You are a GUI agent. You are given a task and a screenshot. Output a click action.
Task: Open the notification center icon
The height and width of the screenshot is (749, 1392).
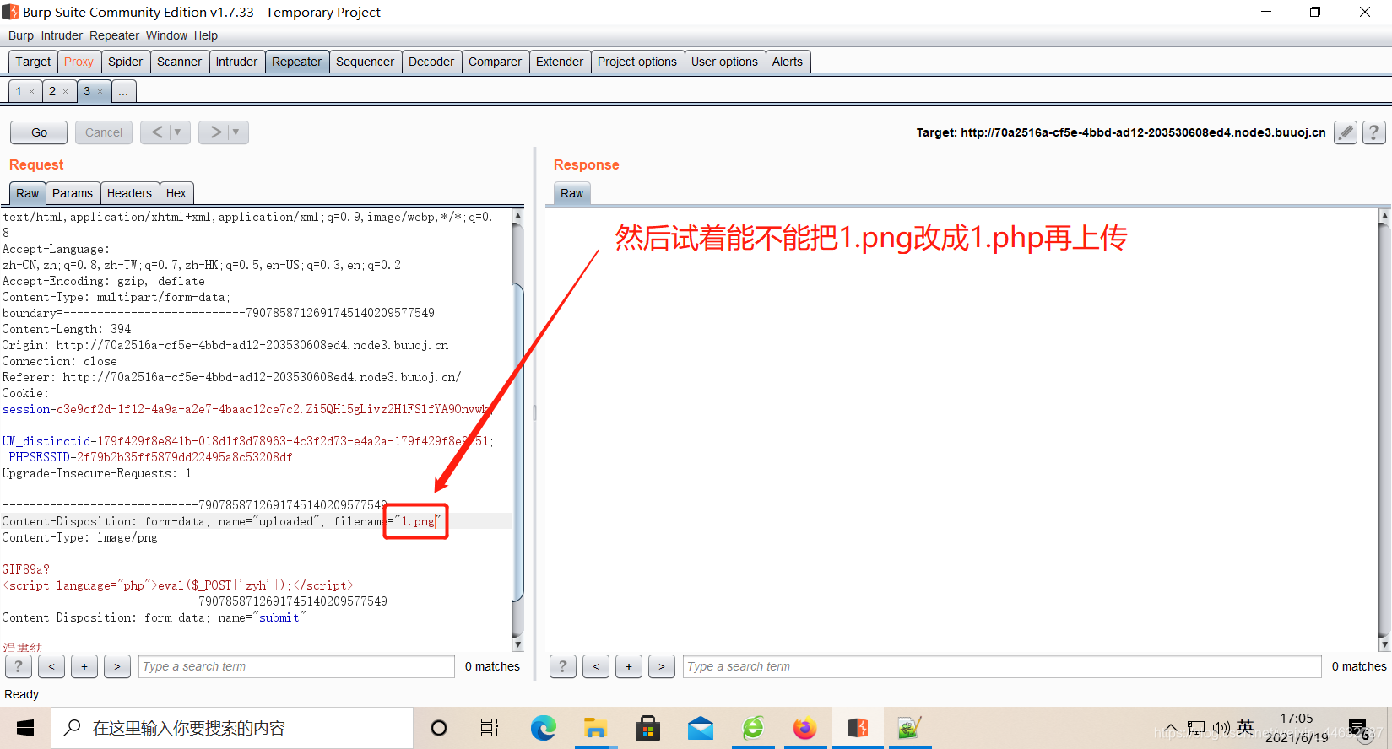click(x=1358, y=729)
